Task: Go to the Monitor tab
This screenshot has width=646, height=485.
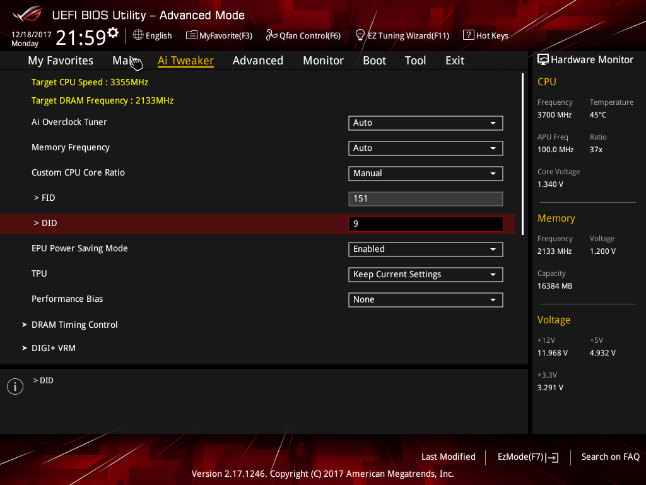Action: click(x=324, y=61)
